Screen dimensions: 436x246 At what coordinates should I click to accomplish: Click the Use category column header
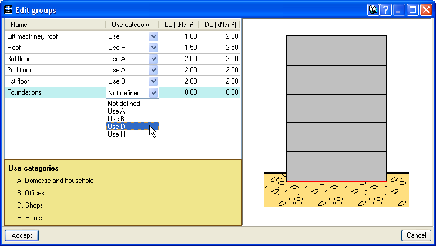(132, 25)
